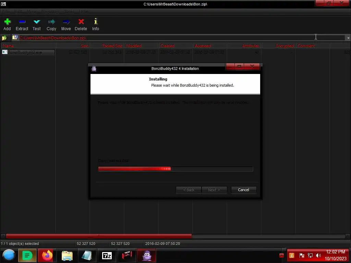Viewport: 351px width, 263px height.
Task: Show hidden tray icons with the arrow button
Action: (x=282, y=255)
